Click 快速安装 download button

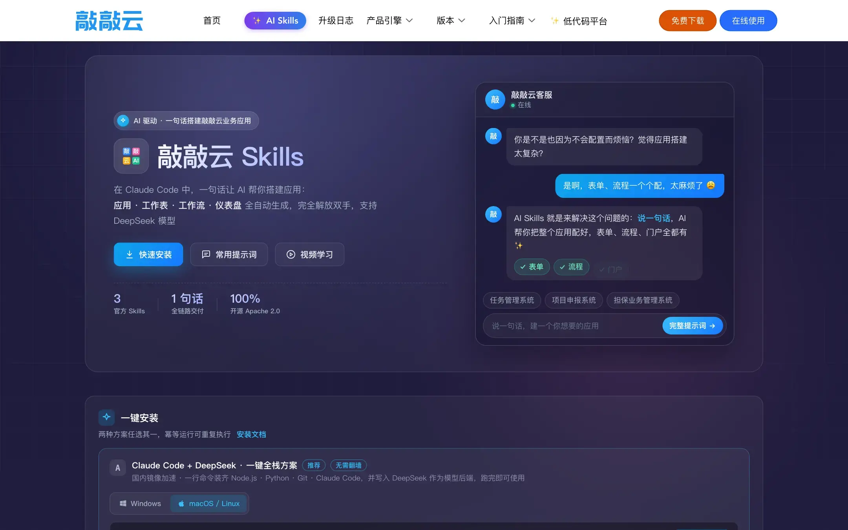tap(148, 254)
